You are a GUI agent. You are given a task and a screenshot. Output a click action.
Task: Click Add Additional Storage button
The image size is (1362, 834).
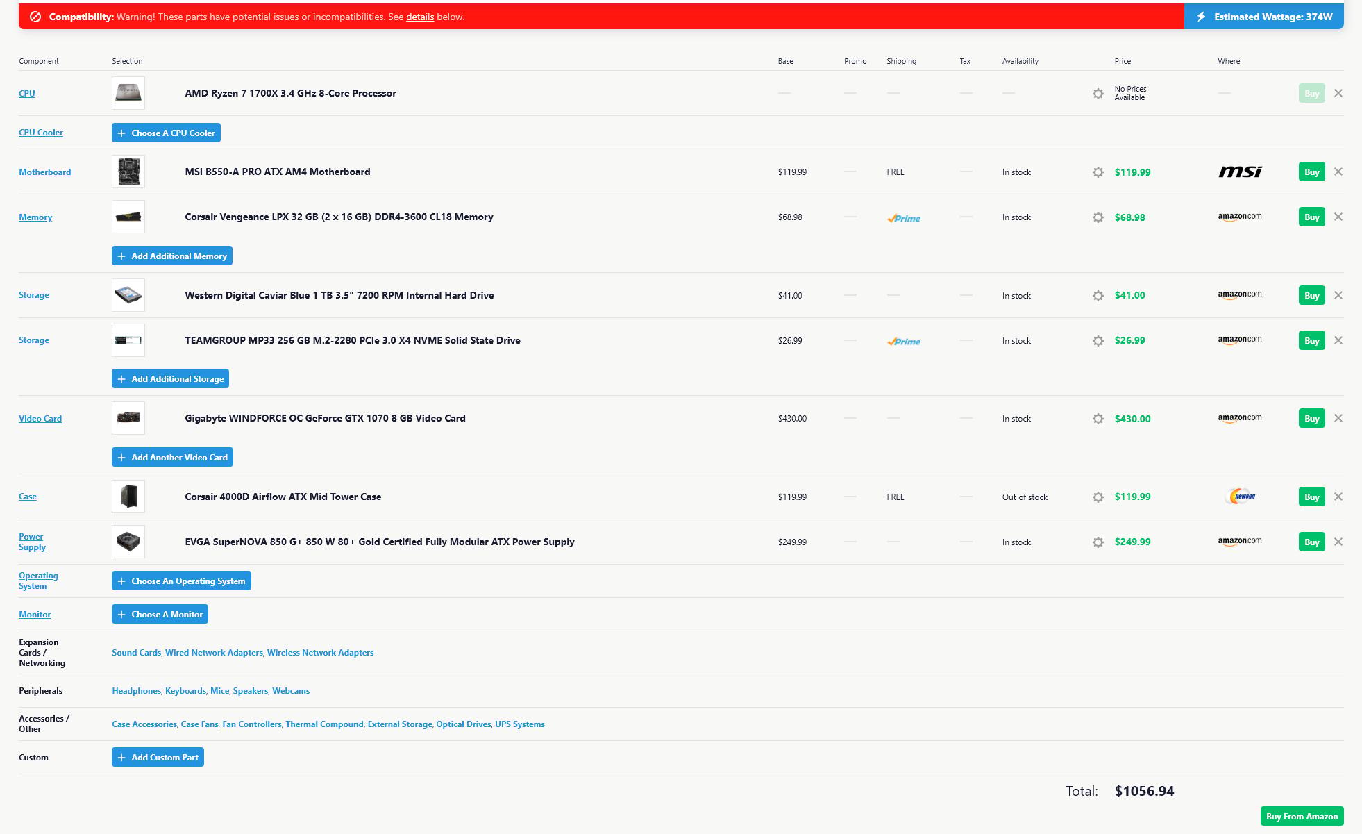pos(170,378)
